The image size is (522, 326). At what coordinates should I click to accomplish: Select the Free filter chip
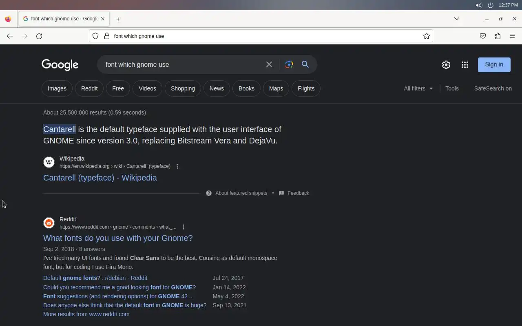coord(118,88)
